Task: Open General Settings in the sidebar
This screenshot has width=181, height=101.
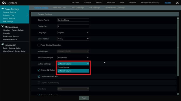Action: (9, 12)
